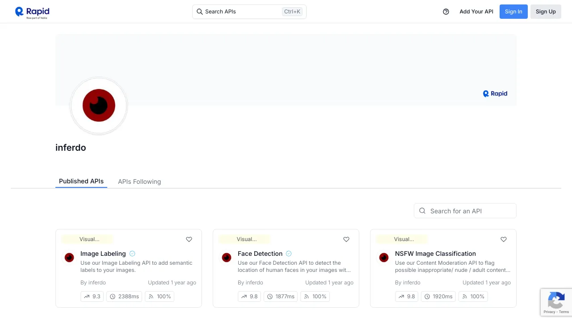Image resolution: width=572 pixels, height=322 pixels.
Task: Click the 1920ms latency badge
Action: point(438,297)
